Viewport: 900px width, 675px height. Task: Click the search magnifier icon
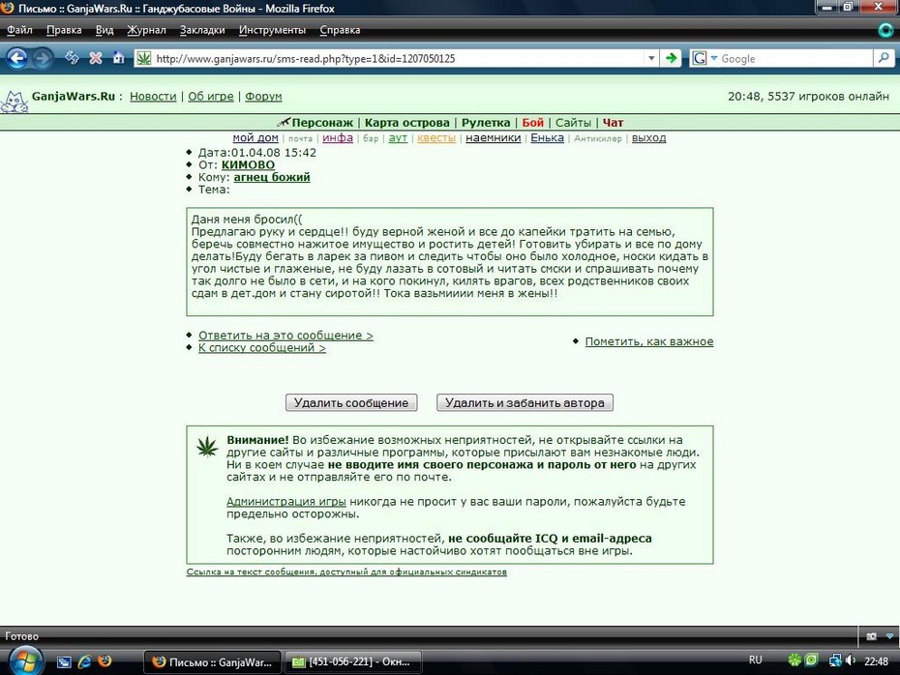(884, 58)
